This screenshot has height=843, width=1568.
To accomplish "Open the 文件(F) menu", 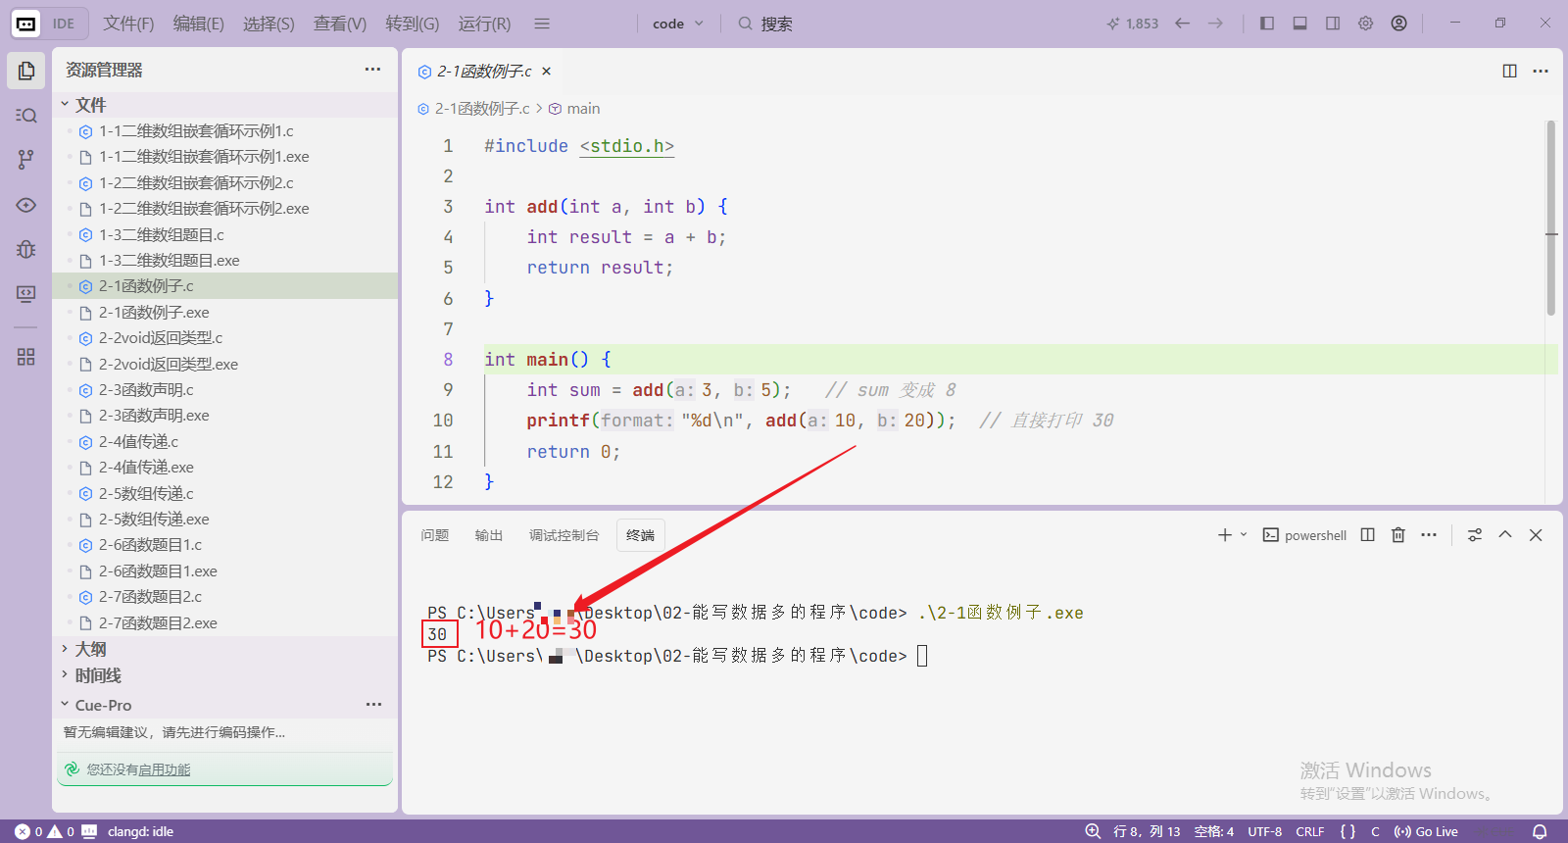I will pyautogui.click(x=128, y=24).
